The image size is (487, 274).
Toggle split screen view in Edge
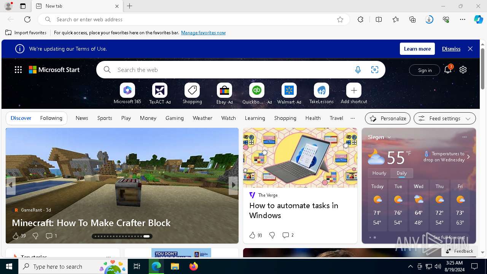379,19
